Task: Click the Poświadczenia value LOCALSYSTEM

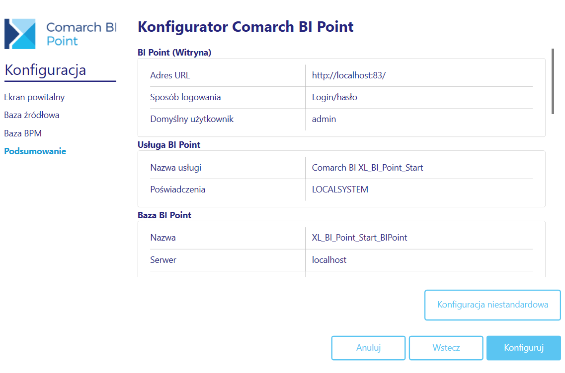Action: click(x=340, y=189)
